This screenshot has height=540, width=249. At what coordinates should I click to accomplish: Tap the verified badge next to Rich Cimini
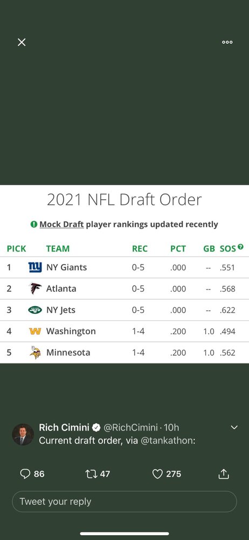tap(96, 427)
